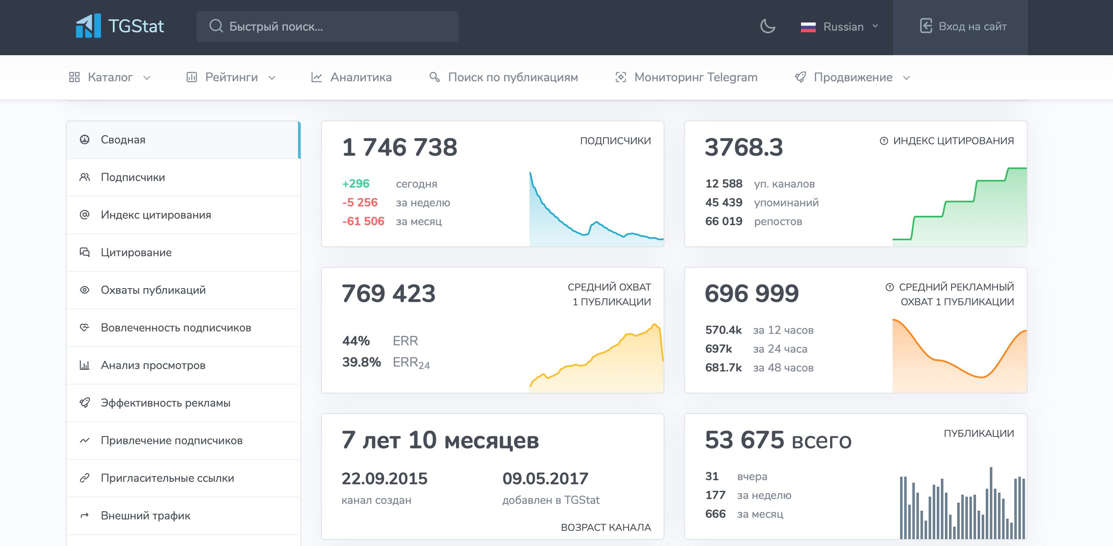Viewport: 1113px width, 546px height.
Task: Open Индекс цитирования sidebar section
Action: click(x=183, y=215)
